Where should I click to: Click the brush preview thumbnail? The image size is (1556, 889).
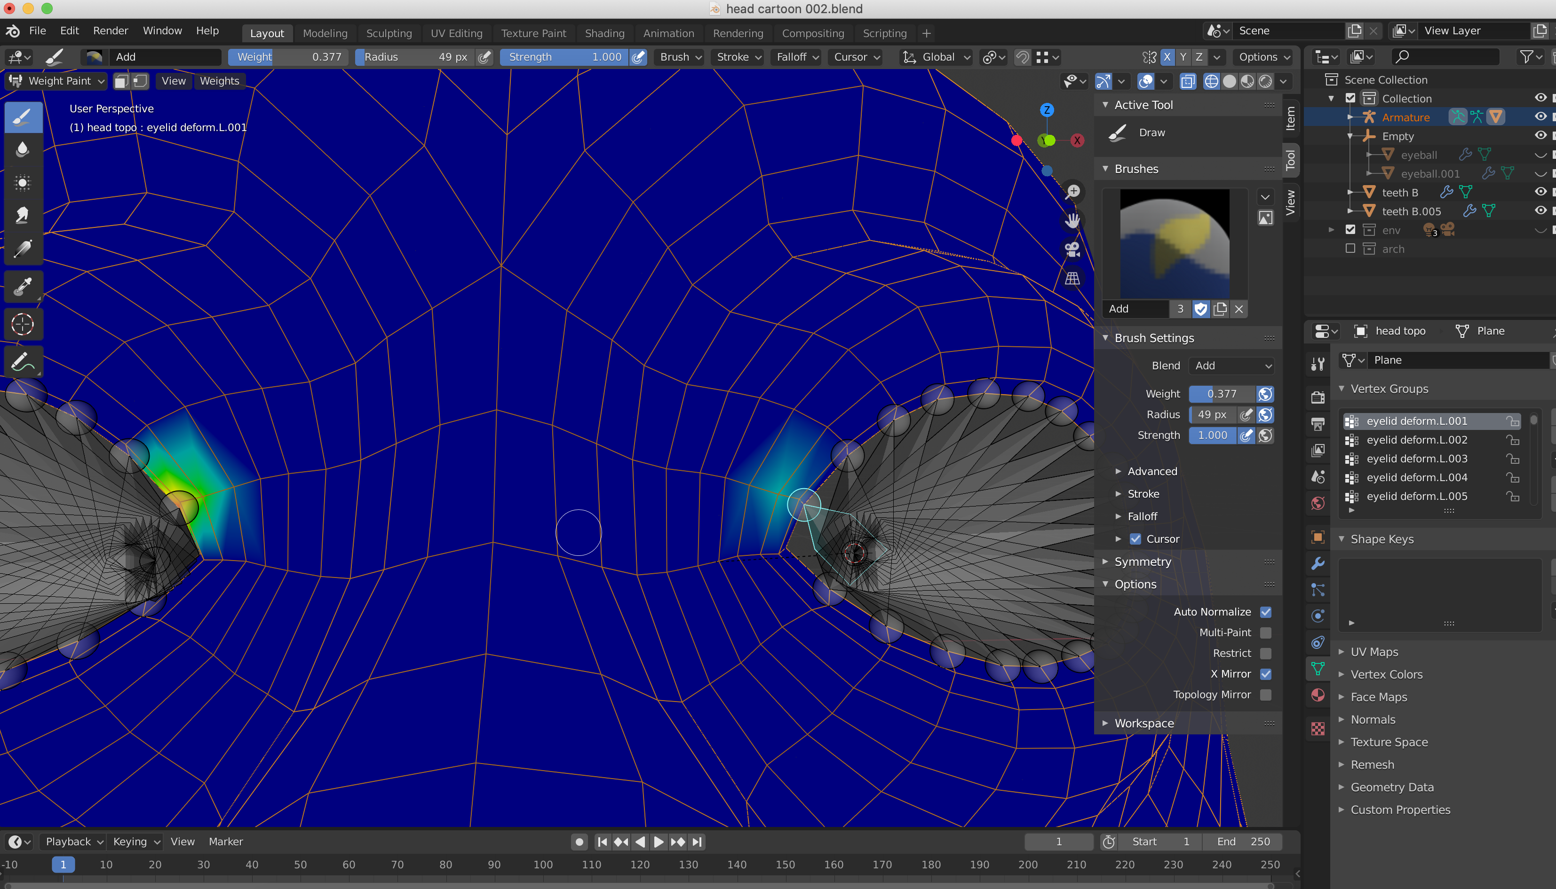(1174, 243)
